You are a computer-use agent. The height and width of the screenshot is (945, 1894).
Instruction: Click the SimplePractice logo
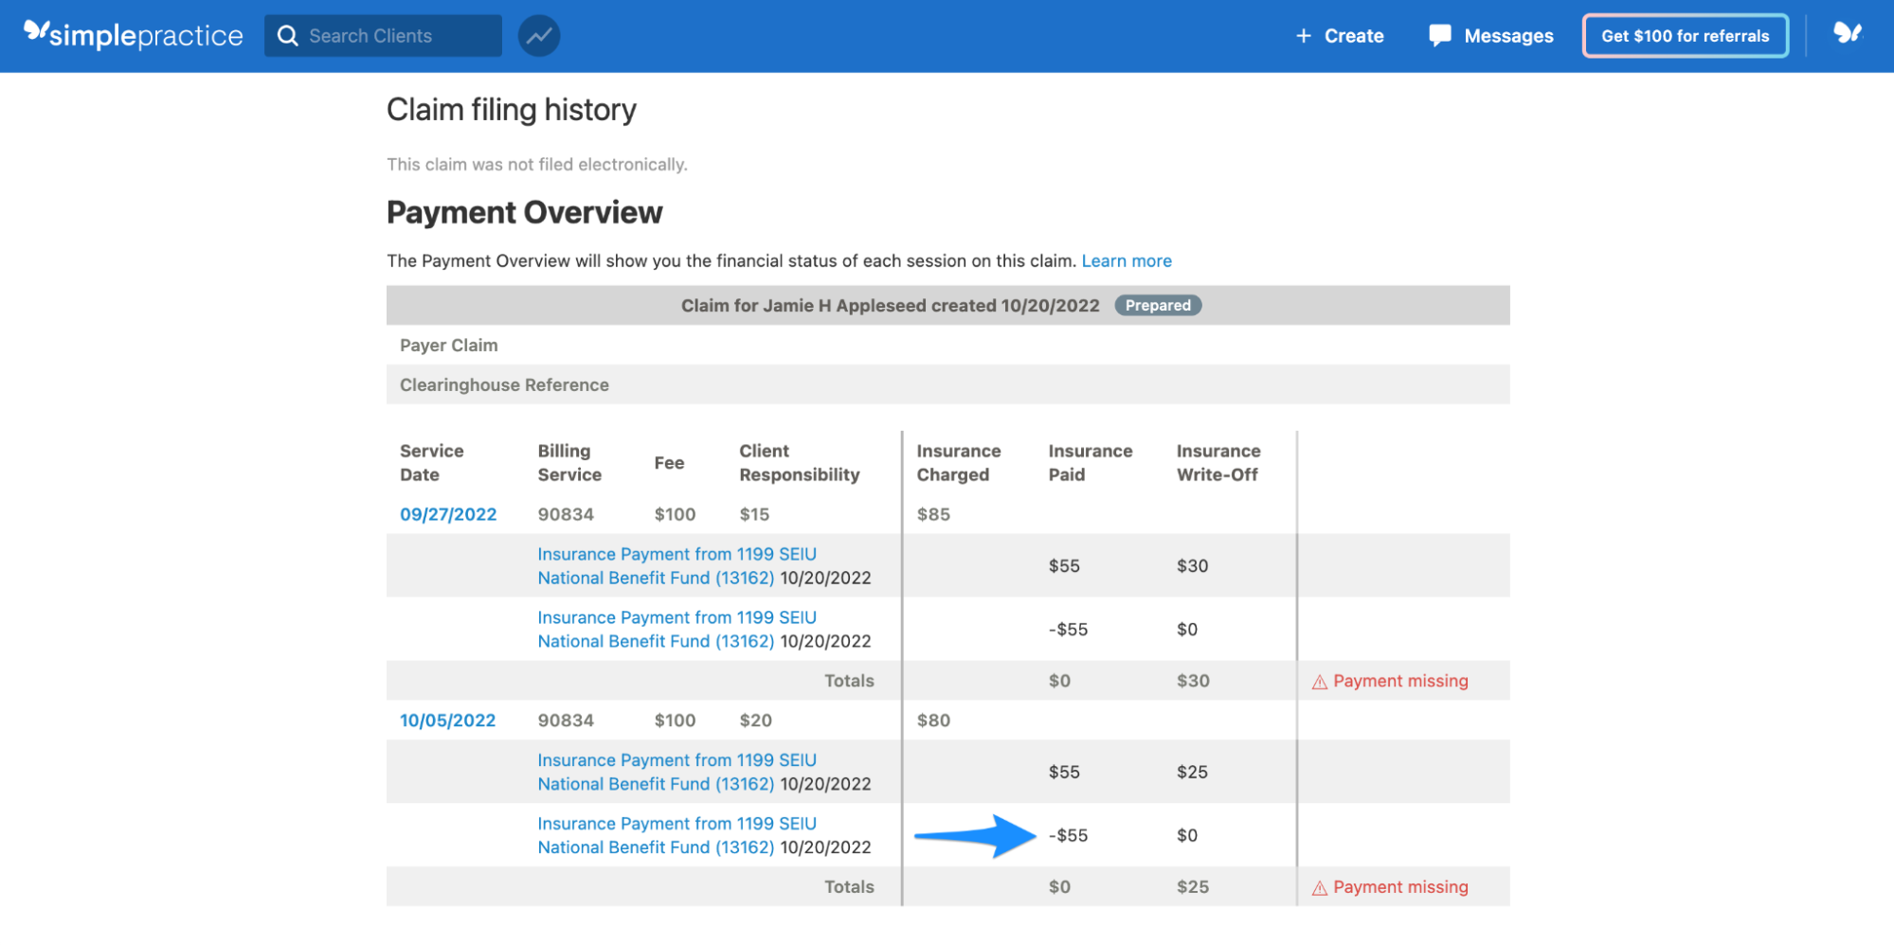(x=134, y=35)
